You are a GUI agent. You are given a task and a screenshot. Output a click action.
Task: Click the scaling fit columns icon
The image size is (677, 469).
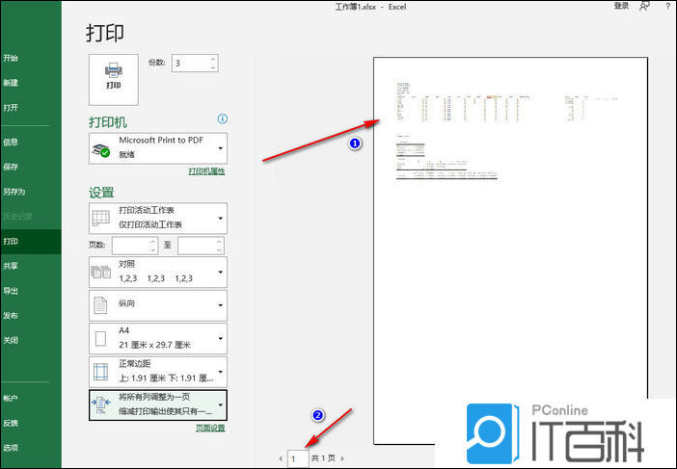(100, 405)
